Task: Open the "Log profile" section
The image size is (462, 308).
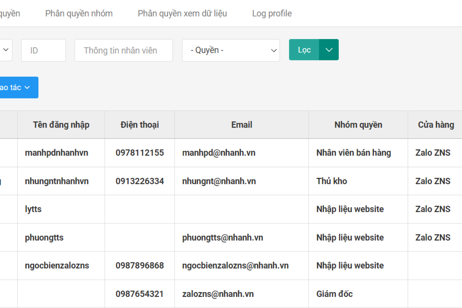Action: [272, 13]
